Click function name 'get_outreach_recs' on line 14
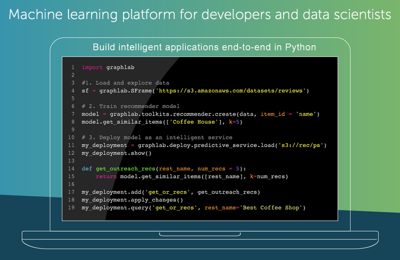This screenshot has height=260, width=400. [x=125, y=169]
